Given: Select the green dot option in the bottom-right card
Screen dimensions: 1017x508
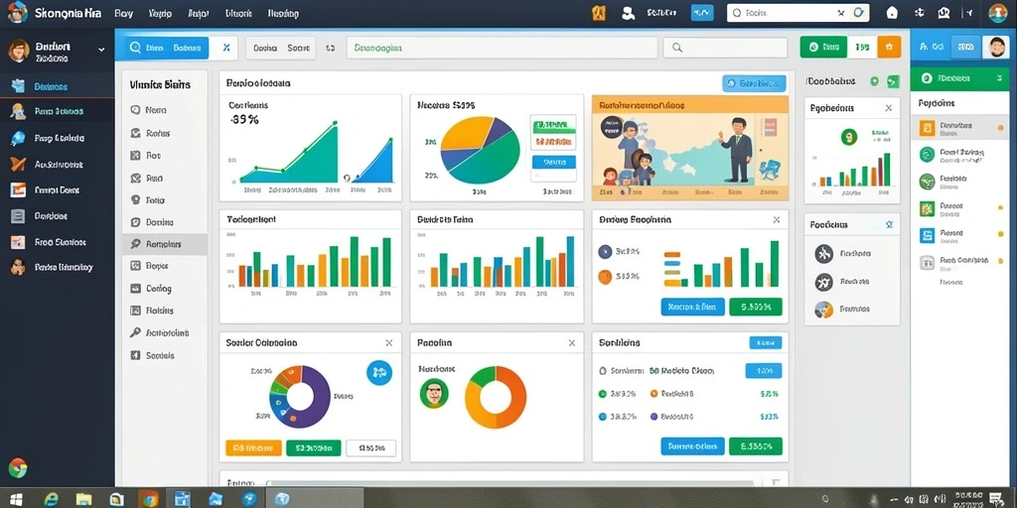Looking at the screenshot, I should [602, 393].
